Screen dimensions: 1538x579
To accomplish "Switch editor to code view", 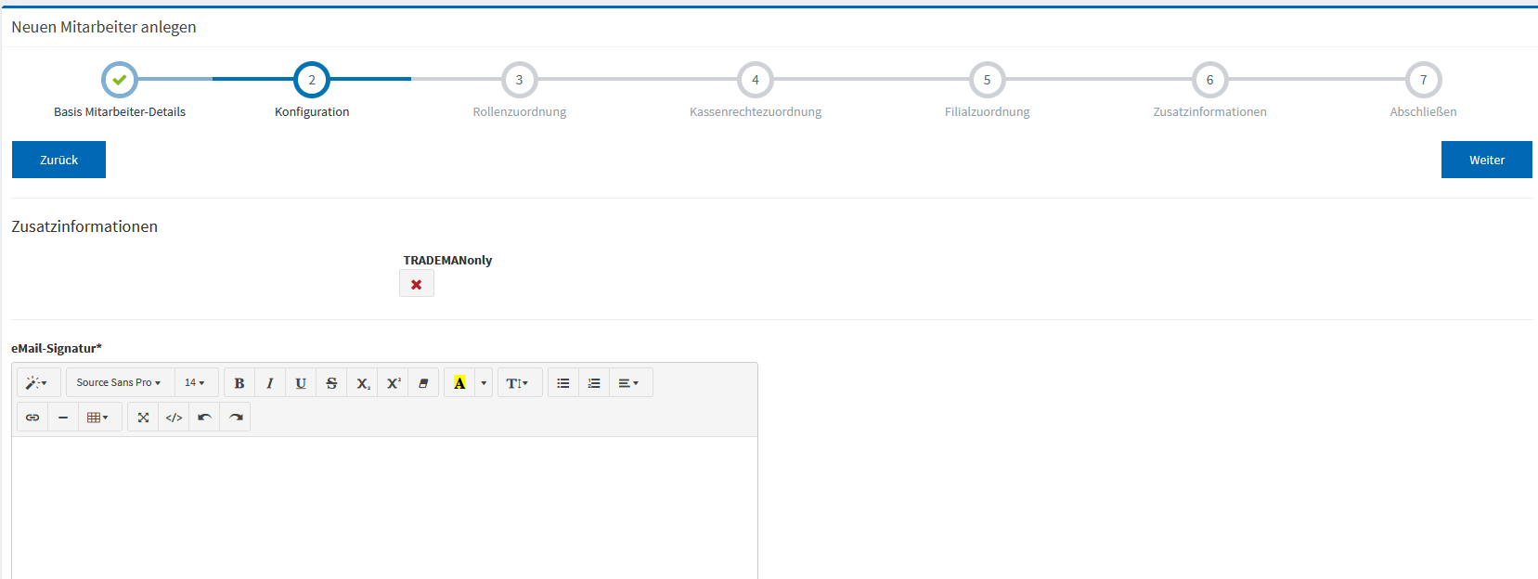I will point(174,418).
